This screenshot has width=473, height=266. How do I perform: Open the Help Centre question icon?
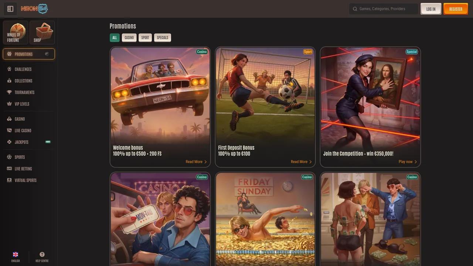(42, 254)
